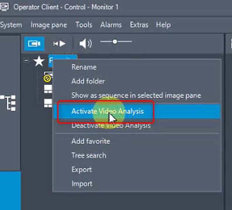Click Export in context menu
Screen dimensions: 232x210
coord(137,170)
